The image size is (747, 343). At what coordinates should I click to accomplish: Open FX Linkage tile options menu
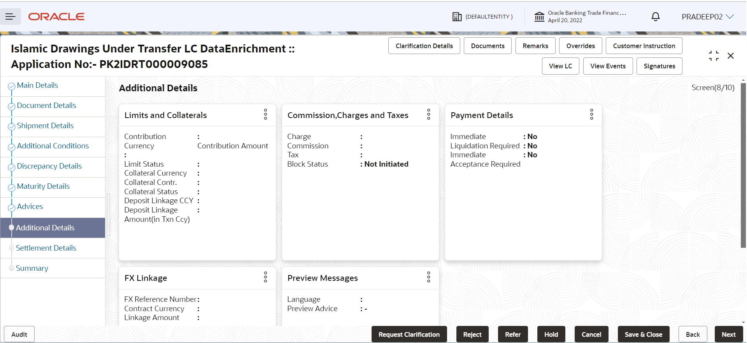(266, 277)
